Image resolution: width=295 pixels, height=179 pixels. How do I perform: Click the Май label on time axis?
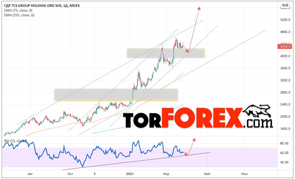point(207,174)
